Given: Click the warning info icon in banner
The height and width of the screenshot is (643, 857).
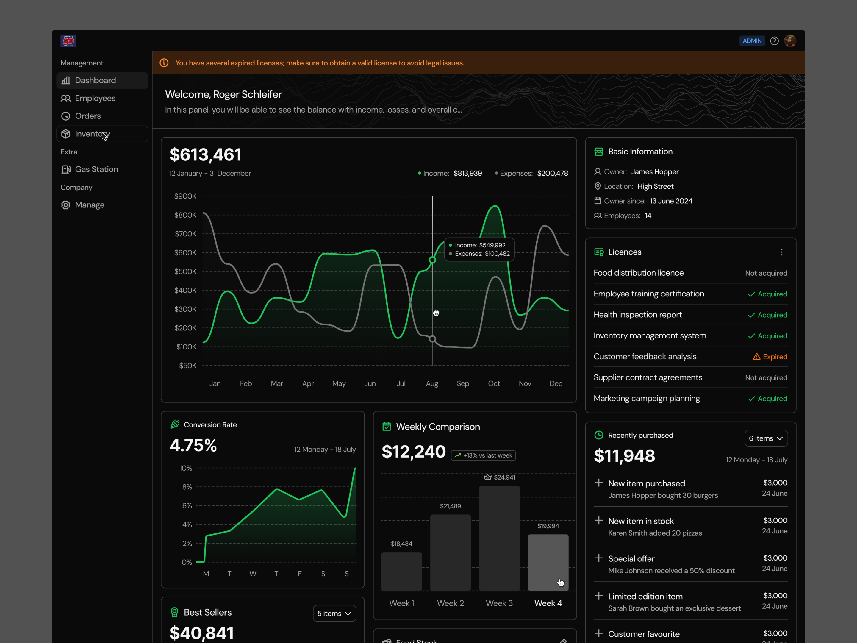Looking at the screenshot, I should pyautogui.click(x=164, y=63).
